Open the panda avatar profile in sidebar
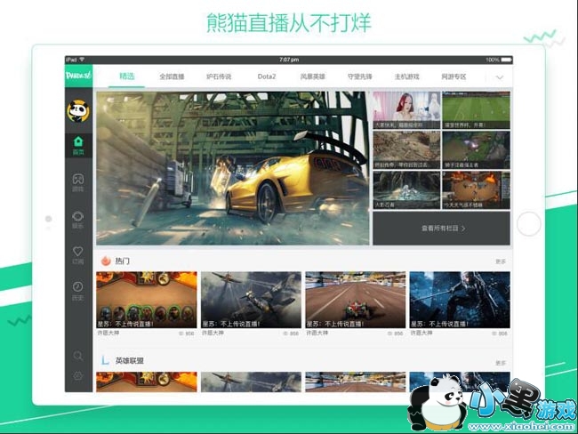The width and height of the screenshot is (578, 434). pyautogui.click(x=78, y=110)
